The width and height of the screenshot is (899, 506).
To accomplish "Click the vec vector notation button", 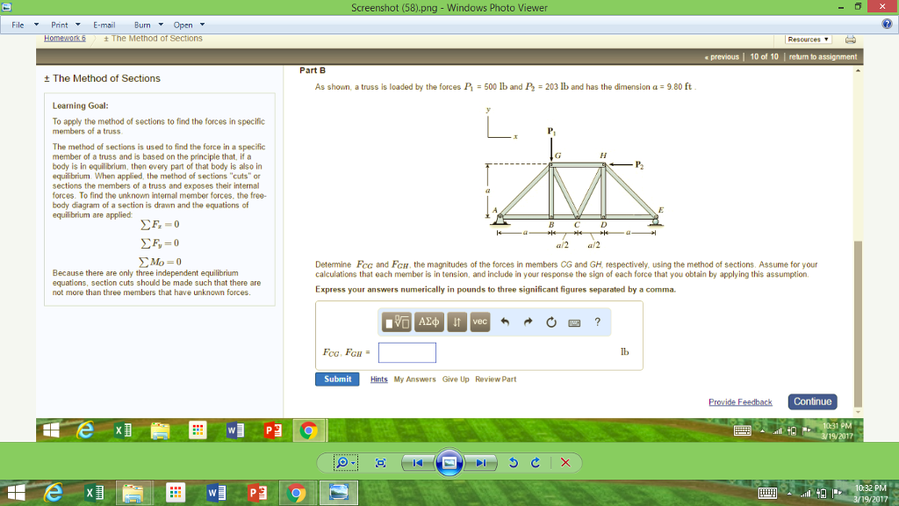I will click(480, 322).
